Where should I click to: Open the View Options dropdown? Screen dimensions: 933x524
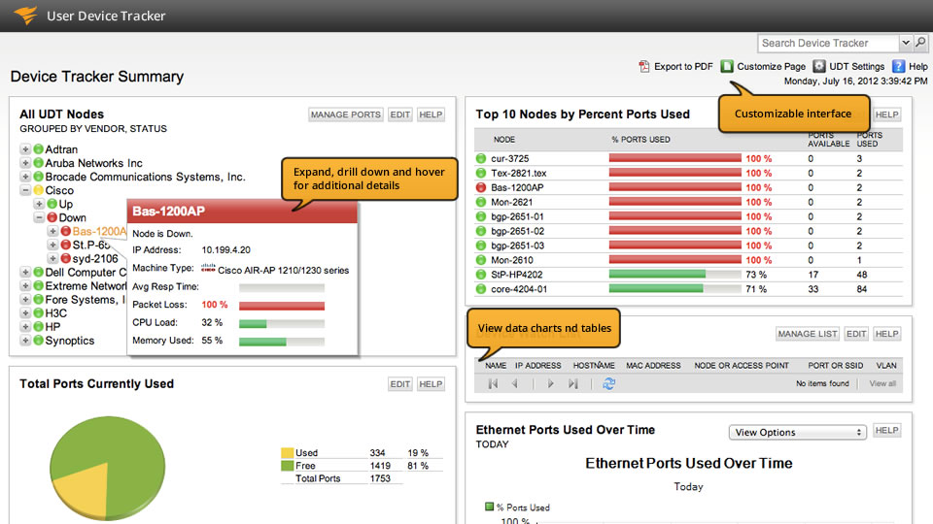(797, 432)
